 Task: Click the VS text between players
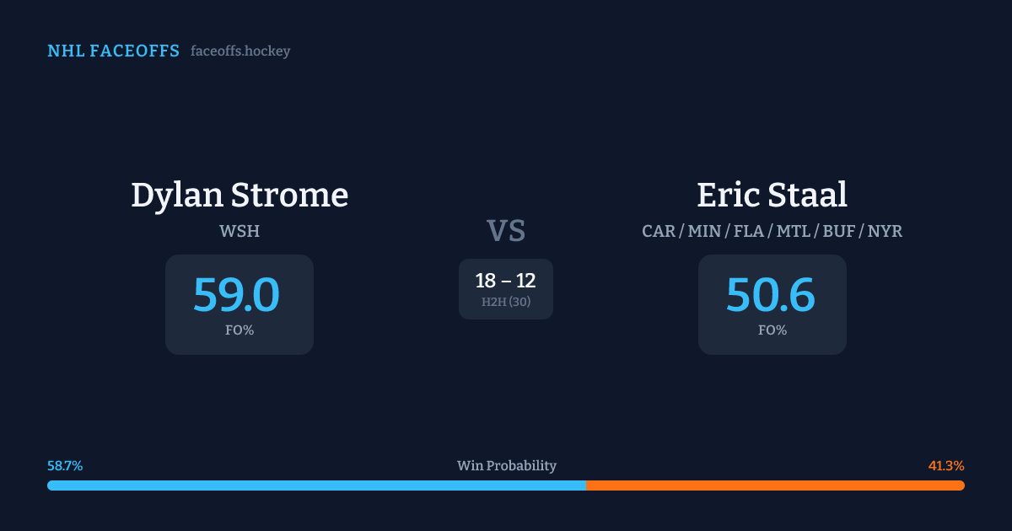pos(506,231)
